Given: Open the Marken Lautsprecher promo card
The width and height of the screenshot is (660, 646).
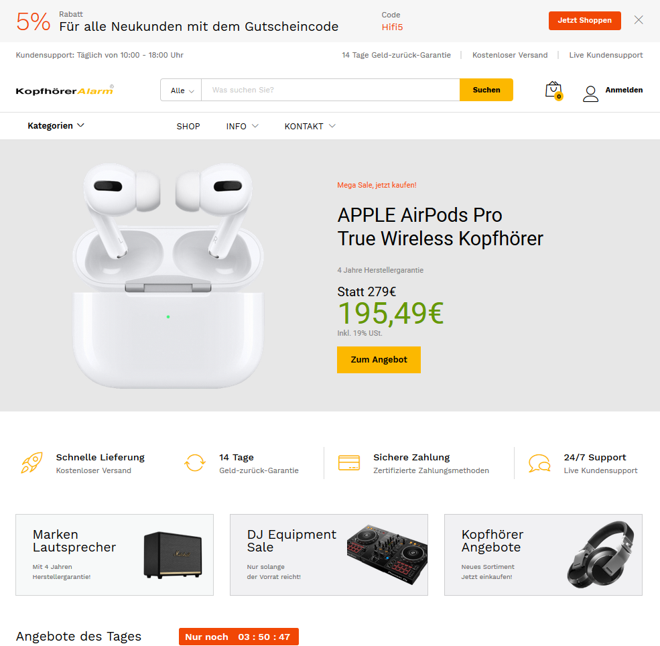Looking at the screenshot, I should point(115,555).
